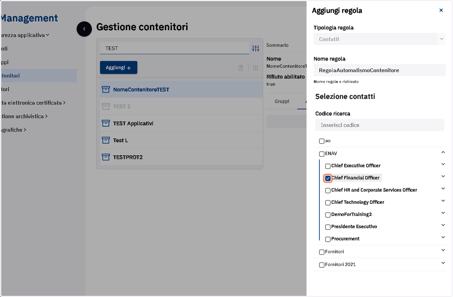Select the Test L container

pos(181,140)
